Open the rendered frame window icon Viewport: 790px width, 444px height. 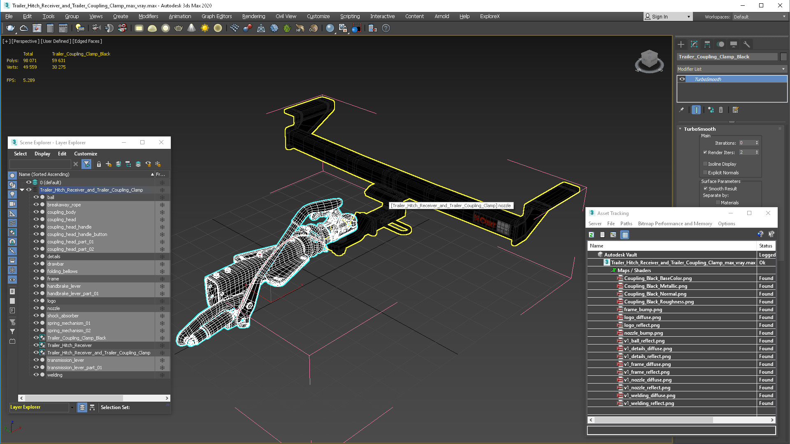click(37, 28)
